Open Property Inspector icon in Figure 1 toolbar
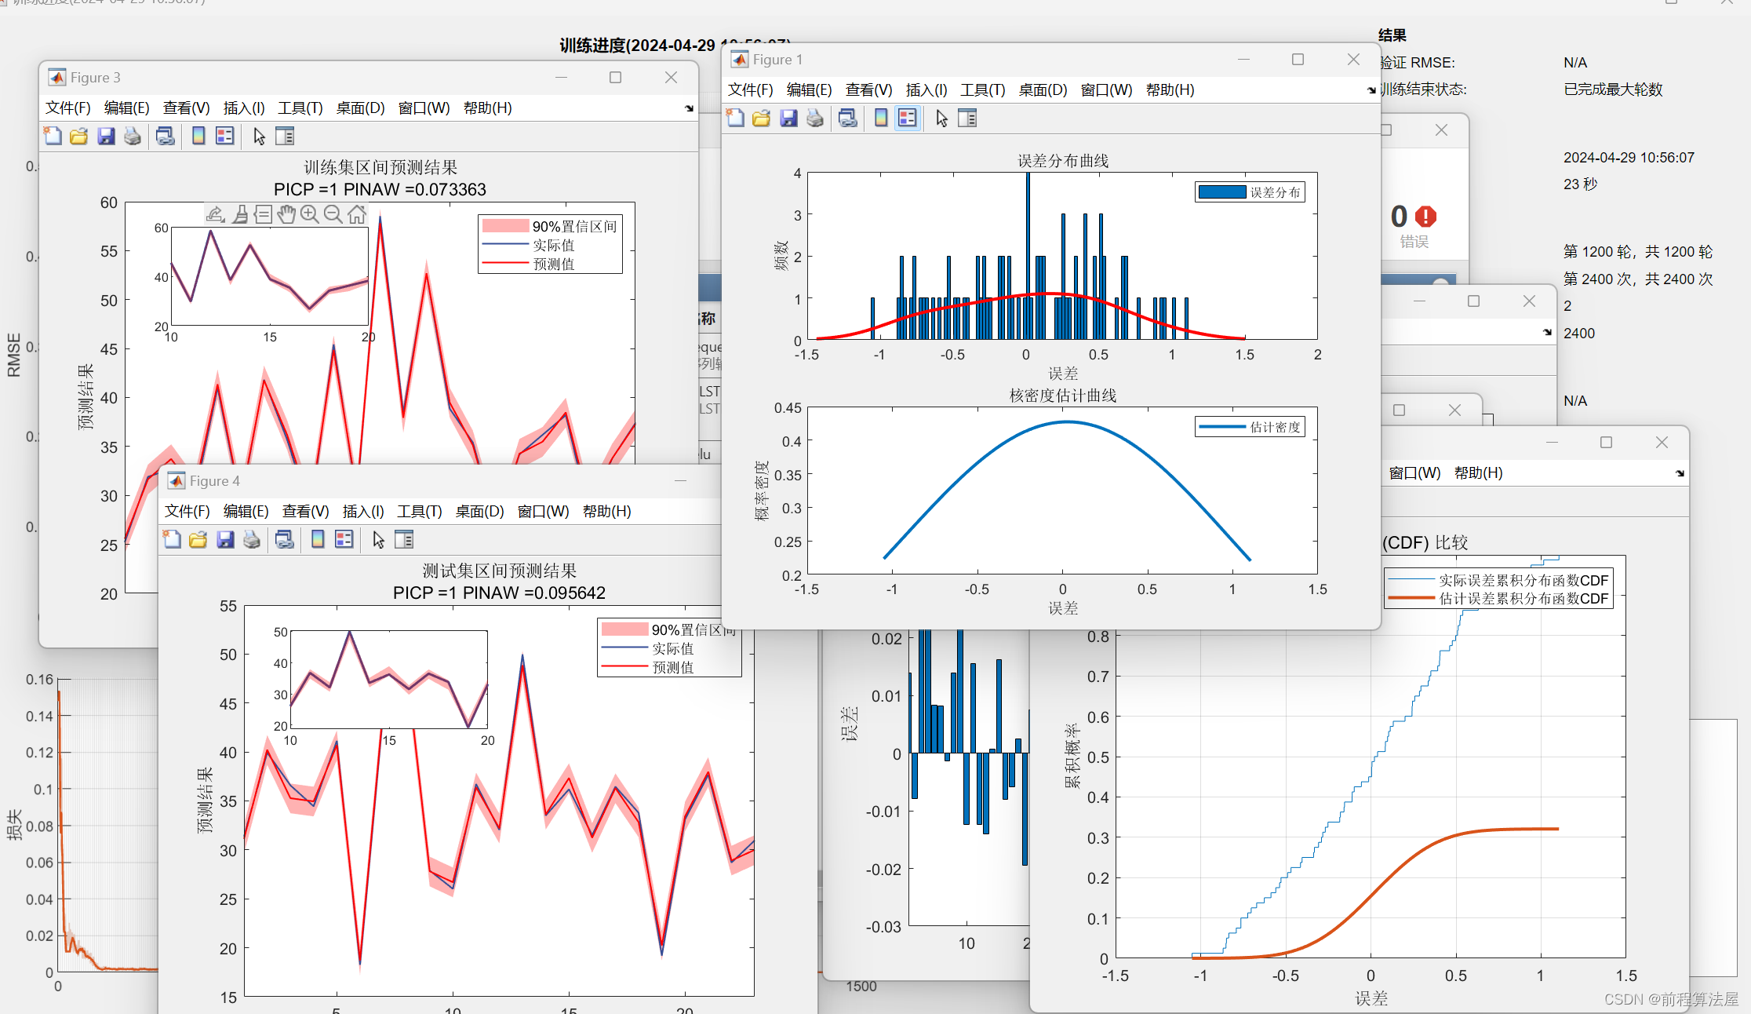The width and height of the screenshot is (1751, 1014). click(967, 118)
